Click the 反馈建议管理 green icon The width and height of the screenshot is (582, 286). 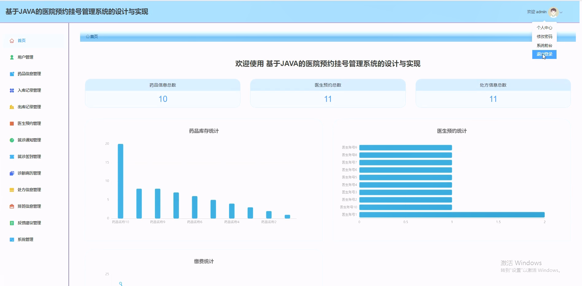[12, 223]
